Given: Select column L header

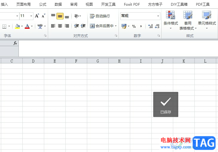Looking at the screenshot, I should pos(205,61).
